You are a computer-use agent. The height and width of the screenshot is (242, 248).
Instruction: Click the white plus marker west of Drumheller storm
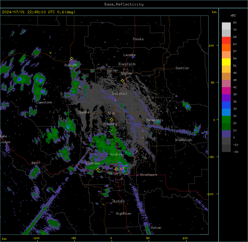pyautogui.click(x=176, y=108)
